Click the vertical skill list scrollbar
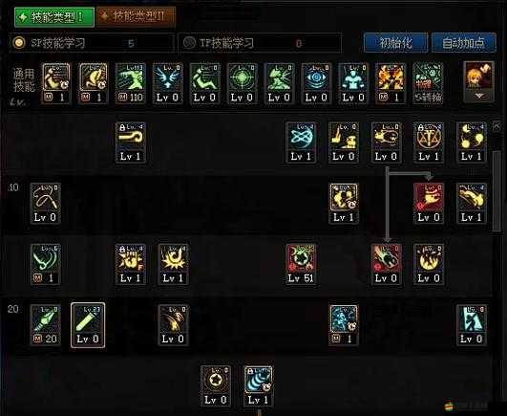507x416 pixels. (x=496, y=191)
